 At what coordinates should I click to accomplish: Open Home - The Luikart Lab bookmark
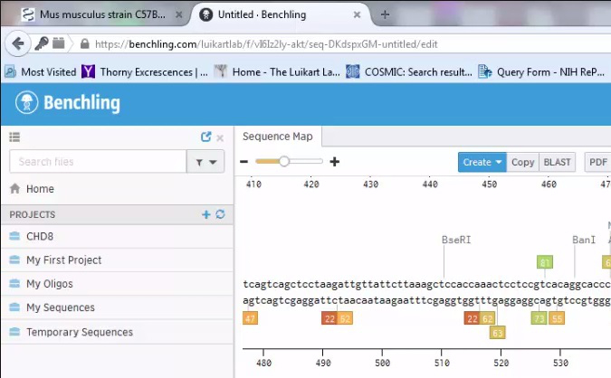(277, 72)
